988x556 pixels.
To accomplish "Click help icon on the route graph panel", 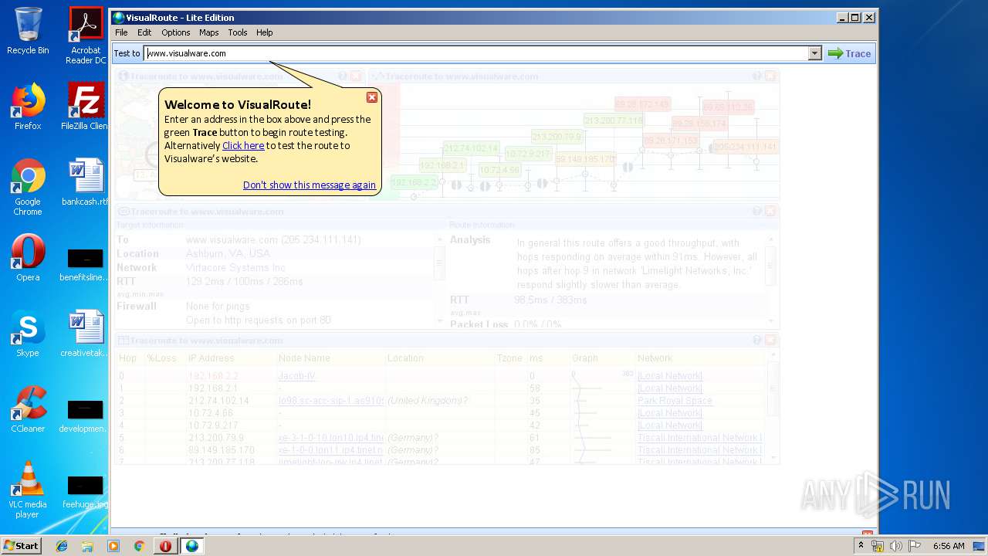I will point(757,76).
